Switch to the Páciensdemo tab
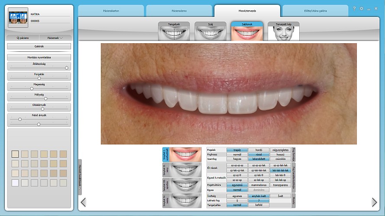This screenshot has width=385, height=216. click(179, 11)
